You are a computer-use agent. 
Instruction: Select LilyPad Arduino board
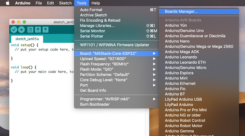[199, 105]
